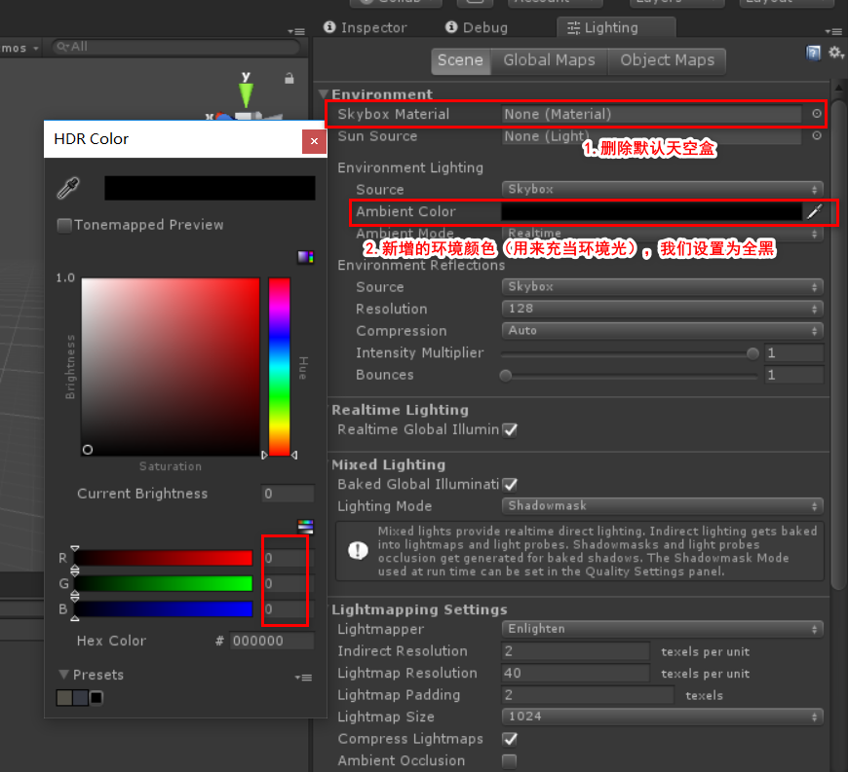
Task: Switch to the Inspector tab
Action: (x=366, y=27)
